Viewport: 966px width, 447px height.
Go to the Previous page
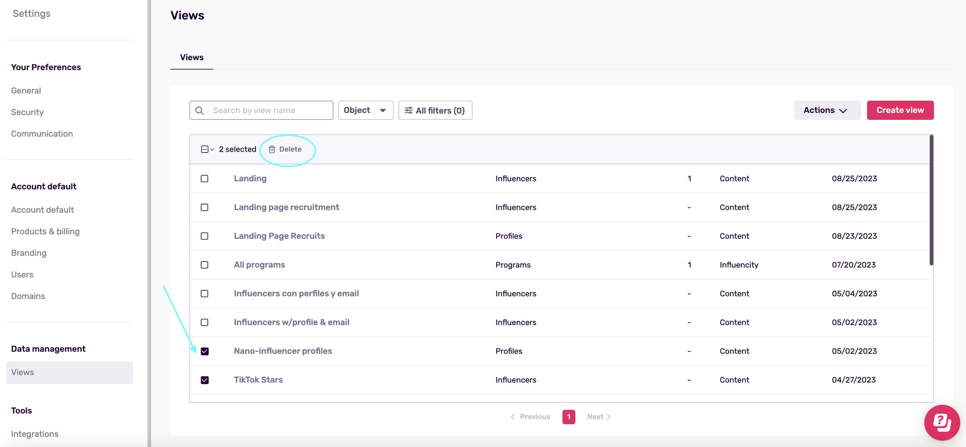pos(530,417)
